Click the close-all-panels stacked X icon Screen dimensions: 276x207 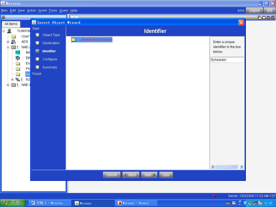(x=272, y=18)
